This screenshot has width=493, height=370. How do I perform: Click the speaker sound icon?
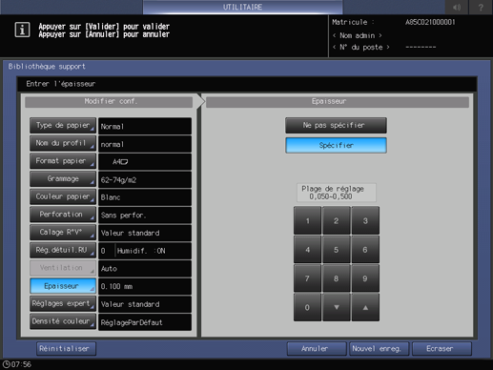457,7
